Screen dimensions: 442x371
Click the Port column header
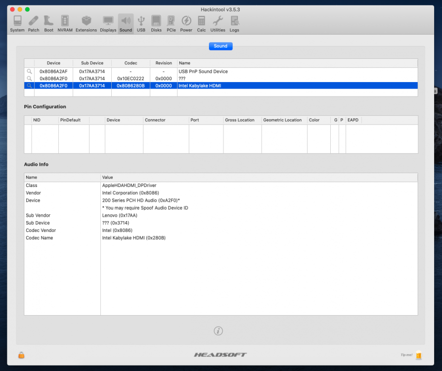click(x=206, y=120)
